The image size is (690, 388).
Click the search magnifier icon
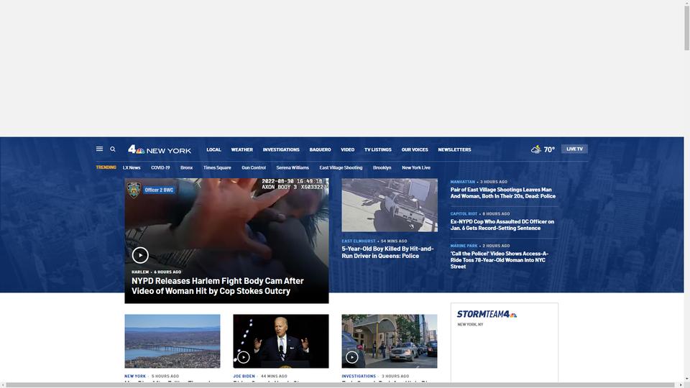coord(113,149)
